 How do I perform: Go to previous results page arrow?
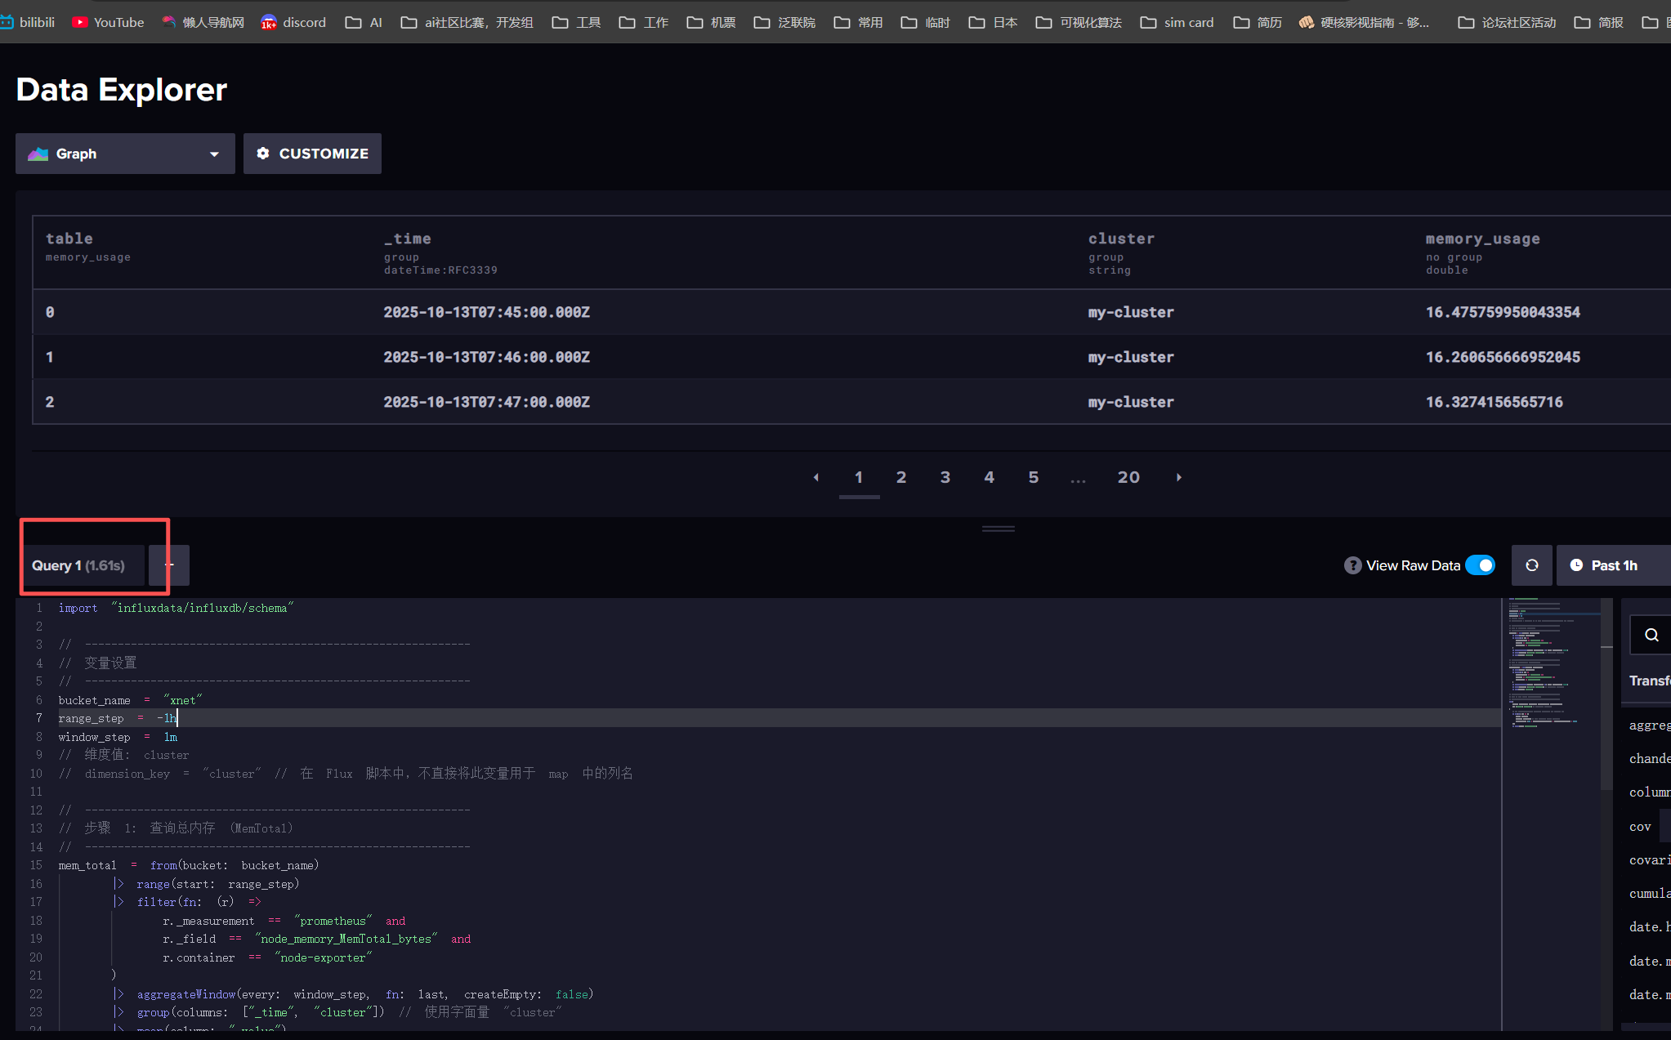pos(815,477)
